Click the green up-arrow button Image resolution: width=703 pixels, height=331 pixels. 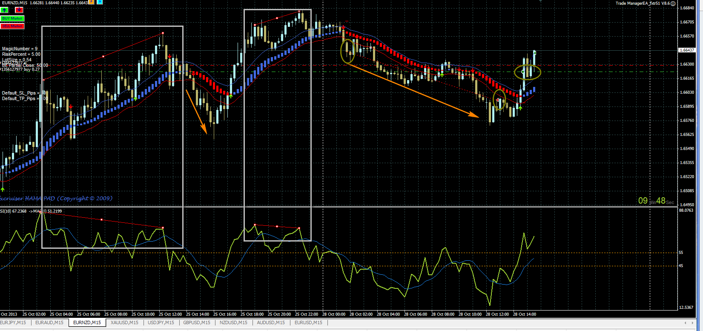(4, 10)
